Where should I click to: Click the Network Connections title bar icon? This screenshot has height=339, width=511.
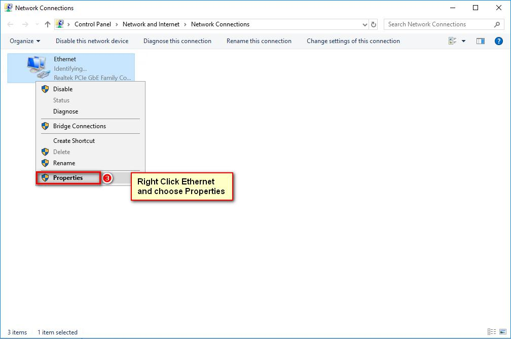[9, 8]
